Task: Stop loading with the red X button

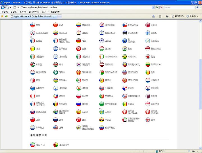Action: click(x=161, y=7)
